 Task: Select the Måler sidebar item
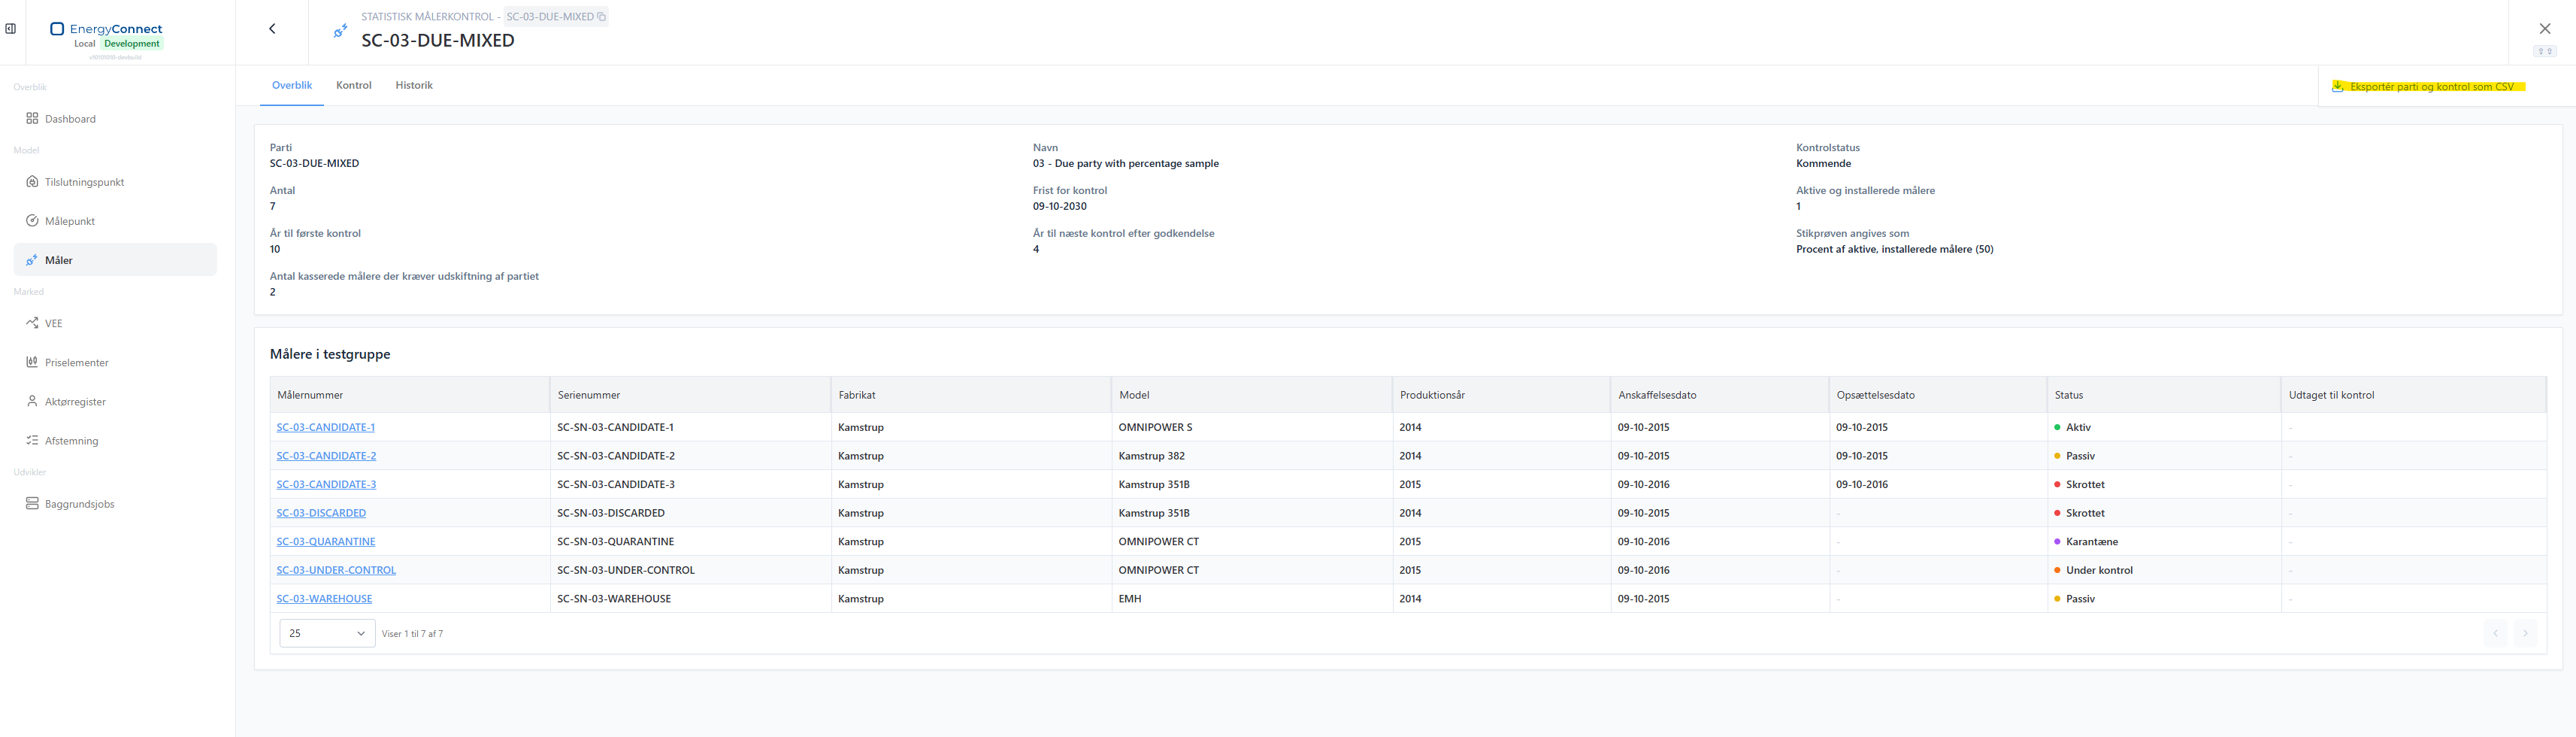coord(115,260)
